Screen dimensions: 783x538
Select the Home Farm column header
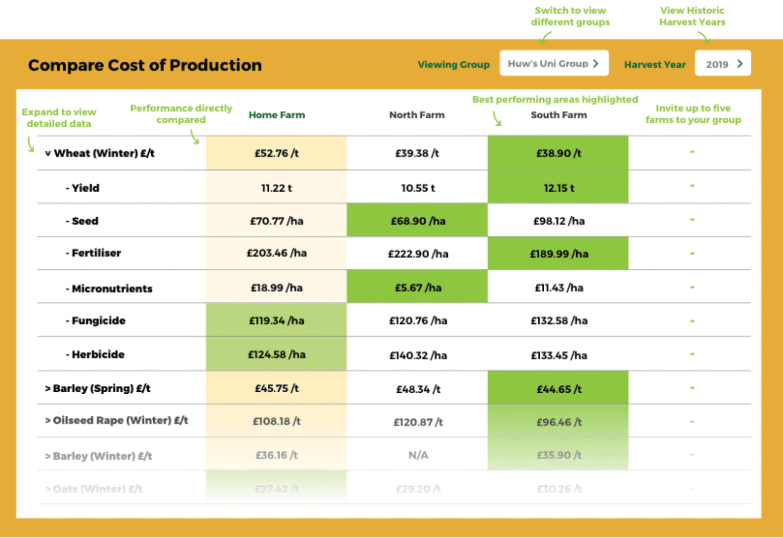276,115
